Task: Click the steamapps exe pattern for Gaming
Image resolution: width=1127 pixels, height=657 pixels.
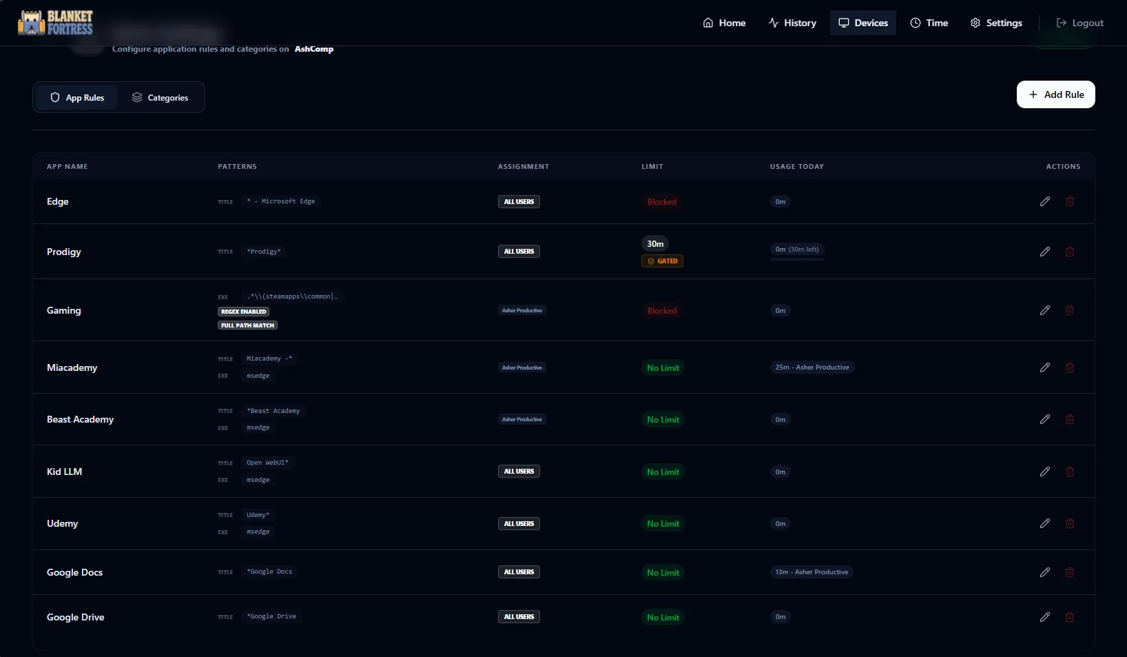Action: 293,296
